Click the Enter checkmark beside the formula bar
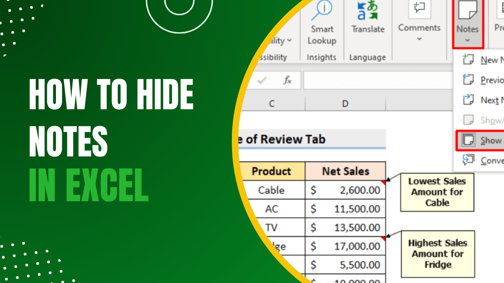 263,80
